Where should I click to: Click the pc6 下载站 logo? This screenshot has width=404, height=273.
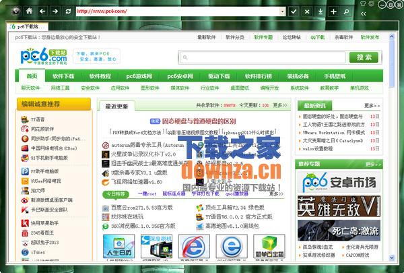coord(44,56)
